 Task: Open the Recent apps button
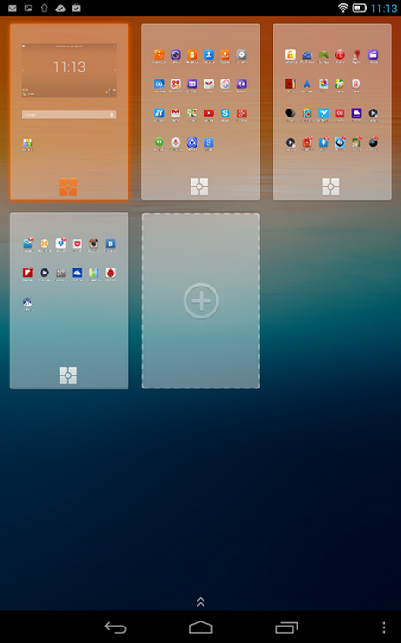(x=286, y=627)
